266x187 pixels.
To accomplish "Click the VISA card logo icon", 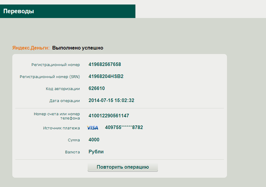I will [92, 128].
